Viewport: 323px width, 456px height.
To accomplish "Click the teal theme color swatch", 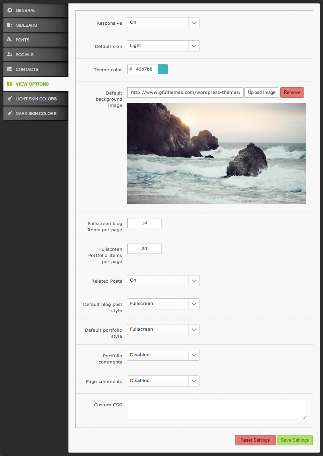I will (163, 69).
